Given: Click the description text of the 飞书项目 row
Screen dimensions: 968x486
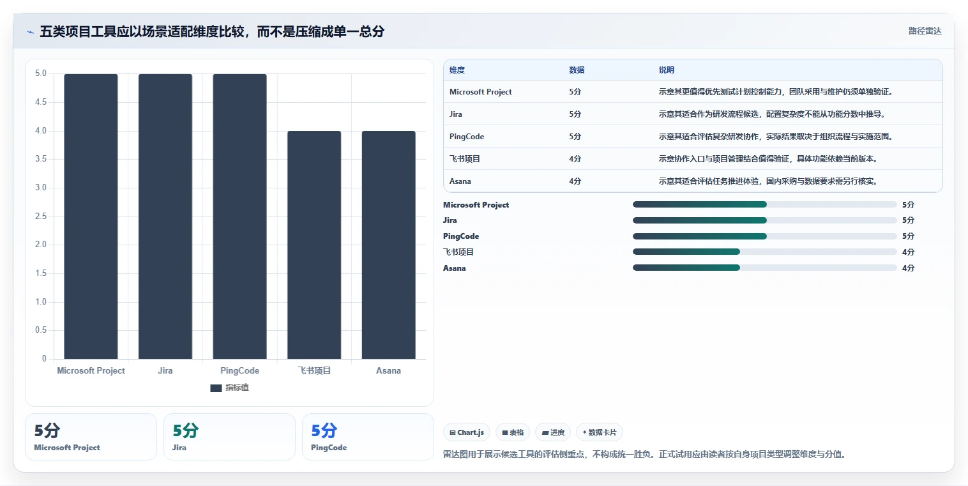Looking at the screenshot, I should click(768, 159).
